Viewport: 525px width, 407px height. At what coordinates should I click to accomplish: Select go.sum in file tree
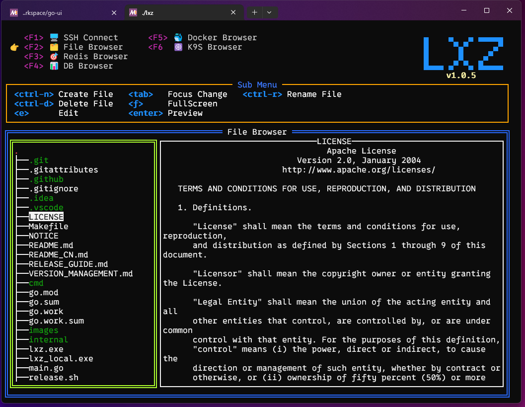(44, 302)
